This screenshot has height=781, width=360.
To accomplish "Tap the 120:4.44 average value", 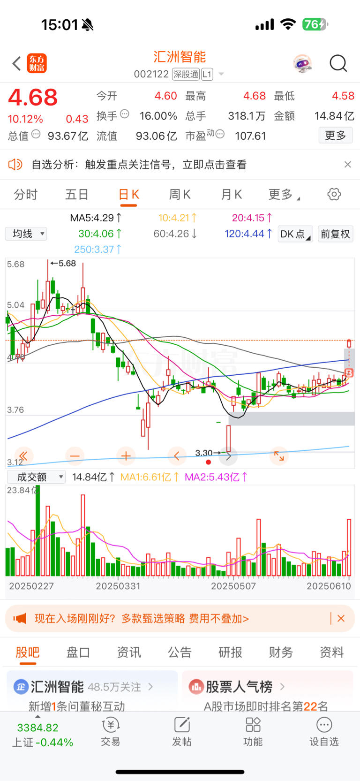I will click(x=248, y=233).
